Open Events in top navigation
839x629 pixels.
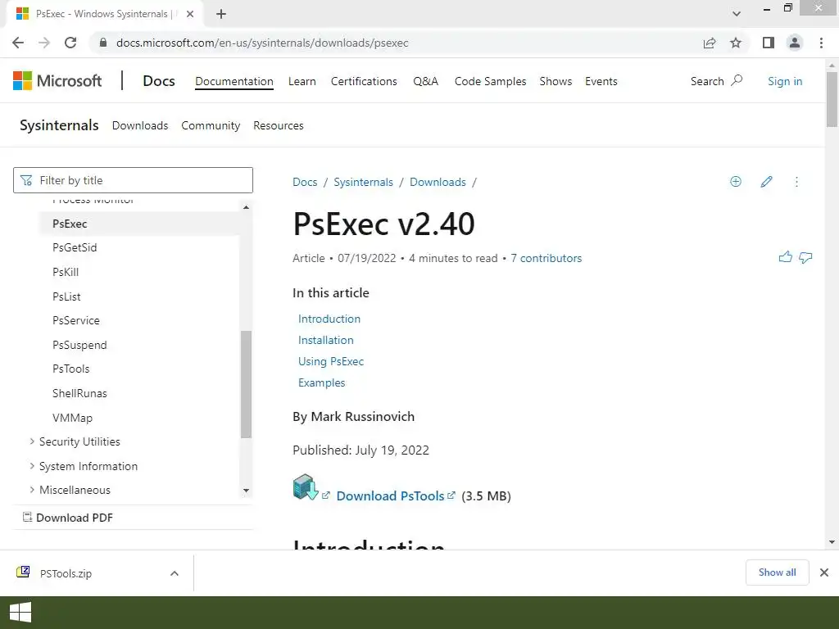(601, 81)
